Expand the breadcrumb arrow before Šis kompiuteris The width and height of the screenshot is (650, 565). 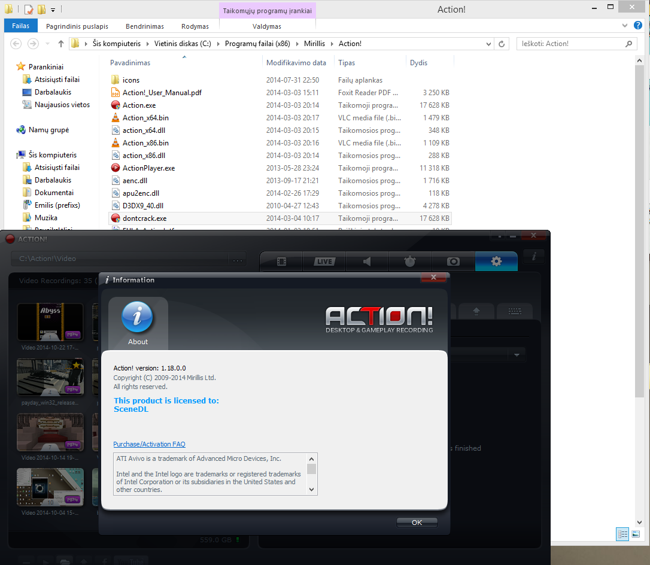point(86,44)
